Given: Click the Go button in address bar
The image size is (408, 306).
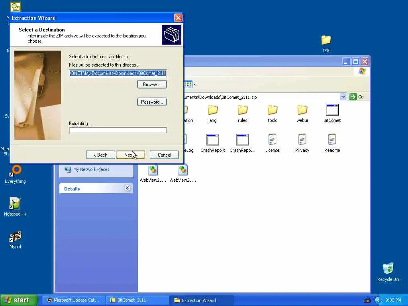Looking at the screenshot, I should [x=357, y=97].
